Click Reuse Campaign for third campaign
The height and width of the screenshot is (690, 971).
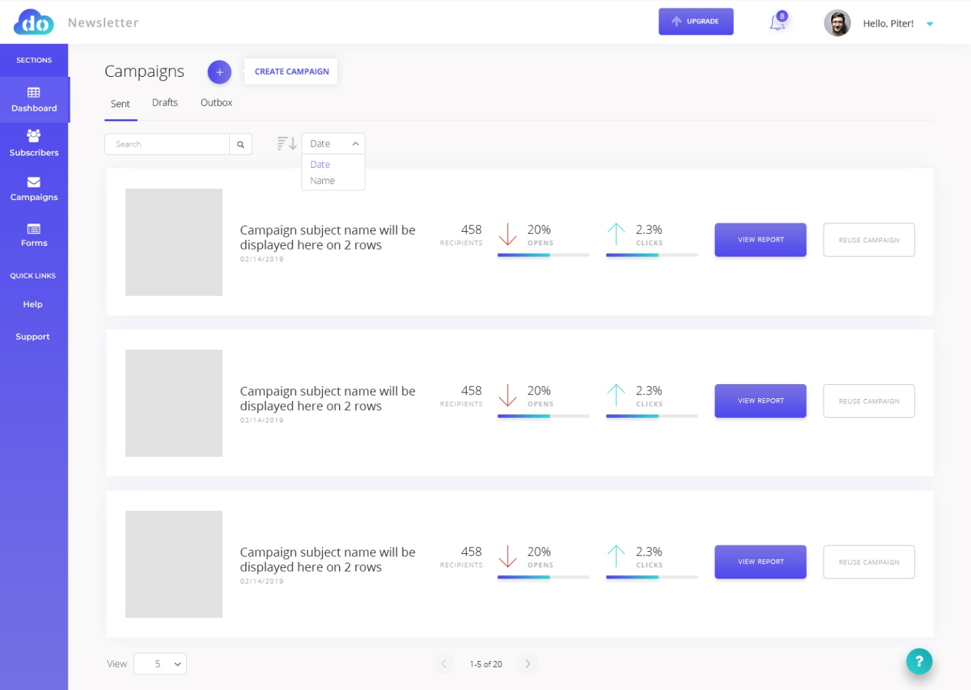point(869,562)
